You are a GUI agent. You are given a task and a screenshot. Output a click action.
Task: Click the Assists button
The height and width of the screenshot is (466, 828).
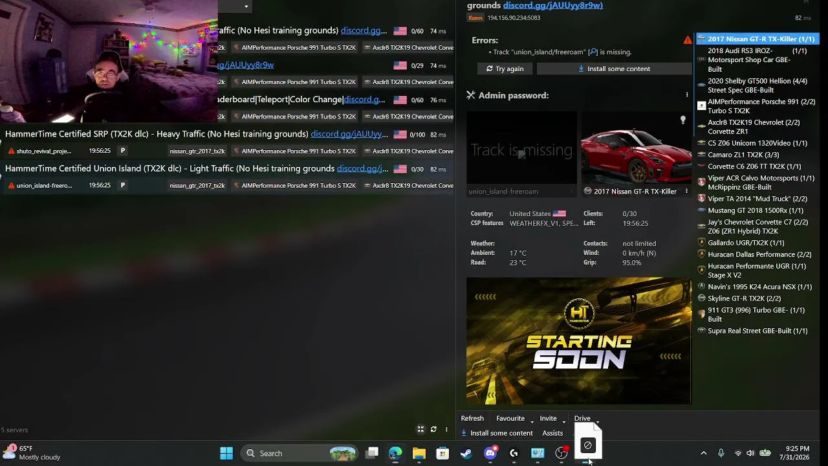click(x=552, y=433)
